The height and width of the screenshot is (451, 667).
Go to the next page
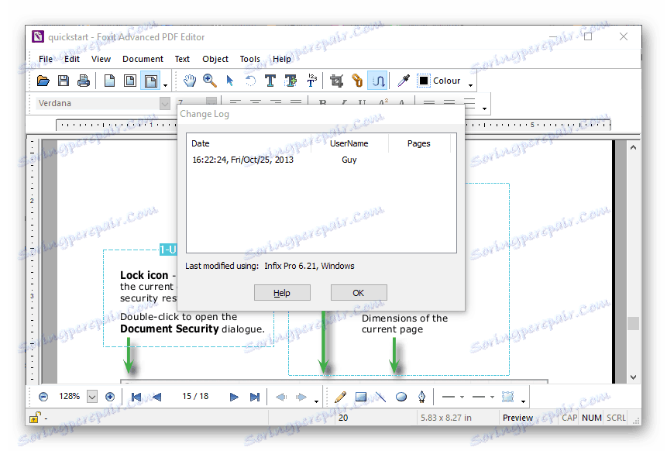pos(234,397)
